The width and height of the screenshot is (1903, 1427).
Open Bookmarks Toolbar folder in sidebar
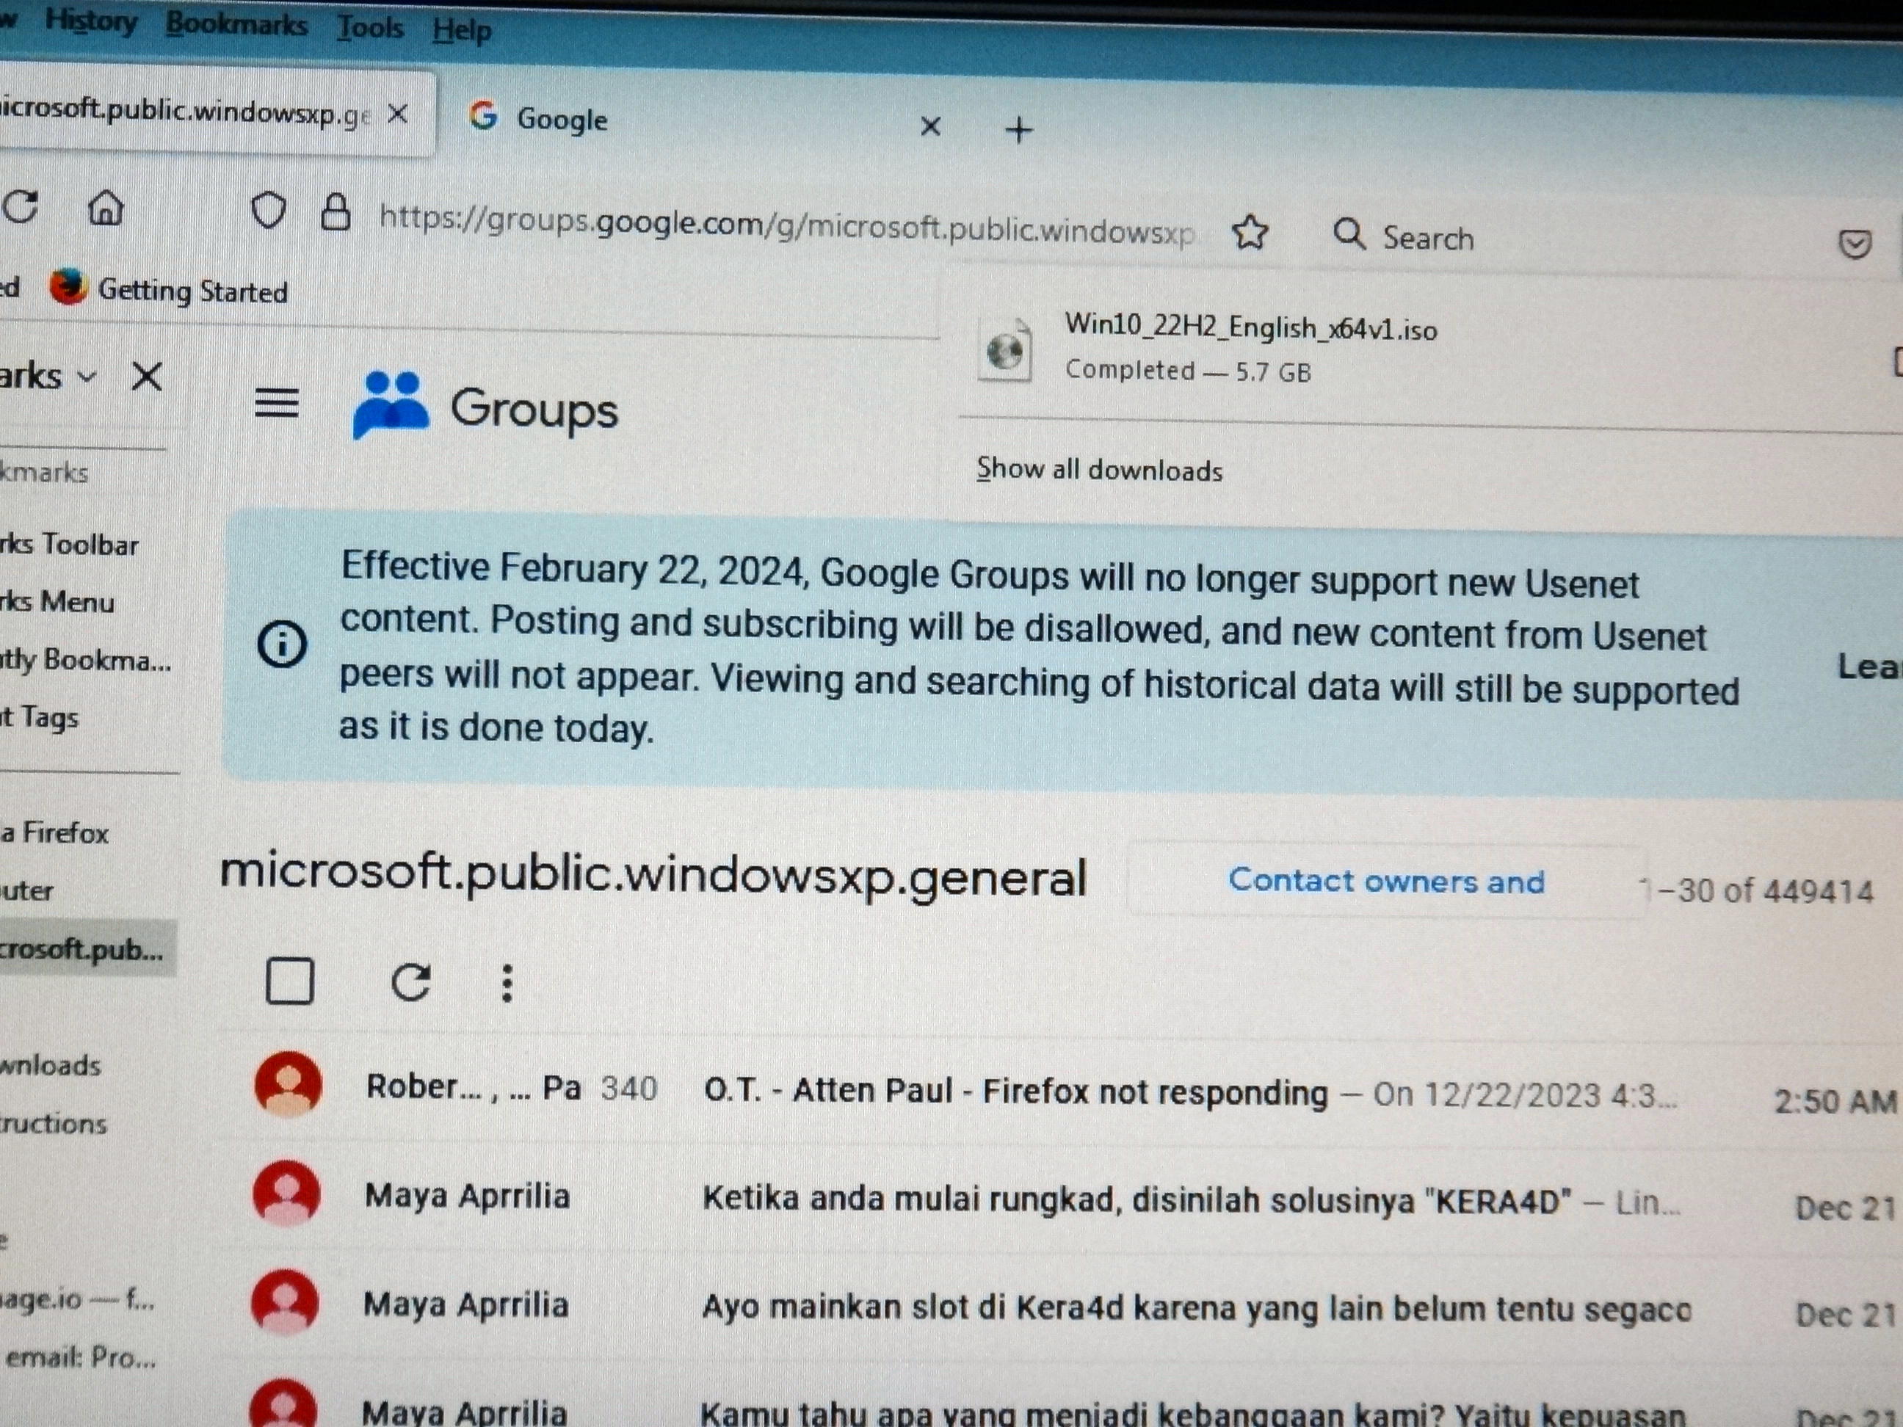[x=69, y=545]
